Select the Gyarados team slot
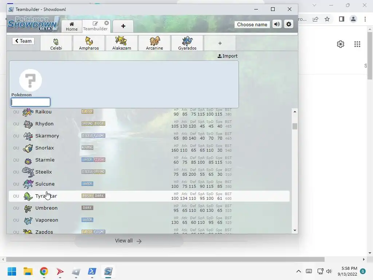This screenshot has width=373, height=280. 187,43
